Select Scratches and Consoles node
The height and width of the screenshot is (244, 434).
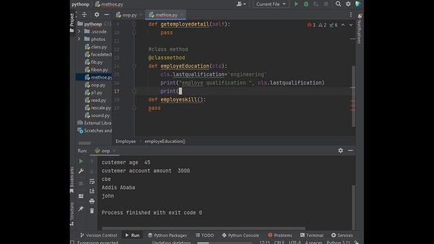95,131
